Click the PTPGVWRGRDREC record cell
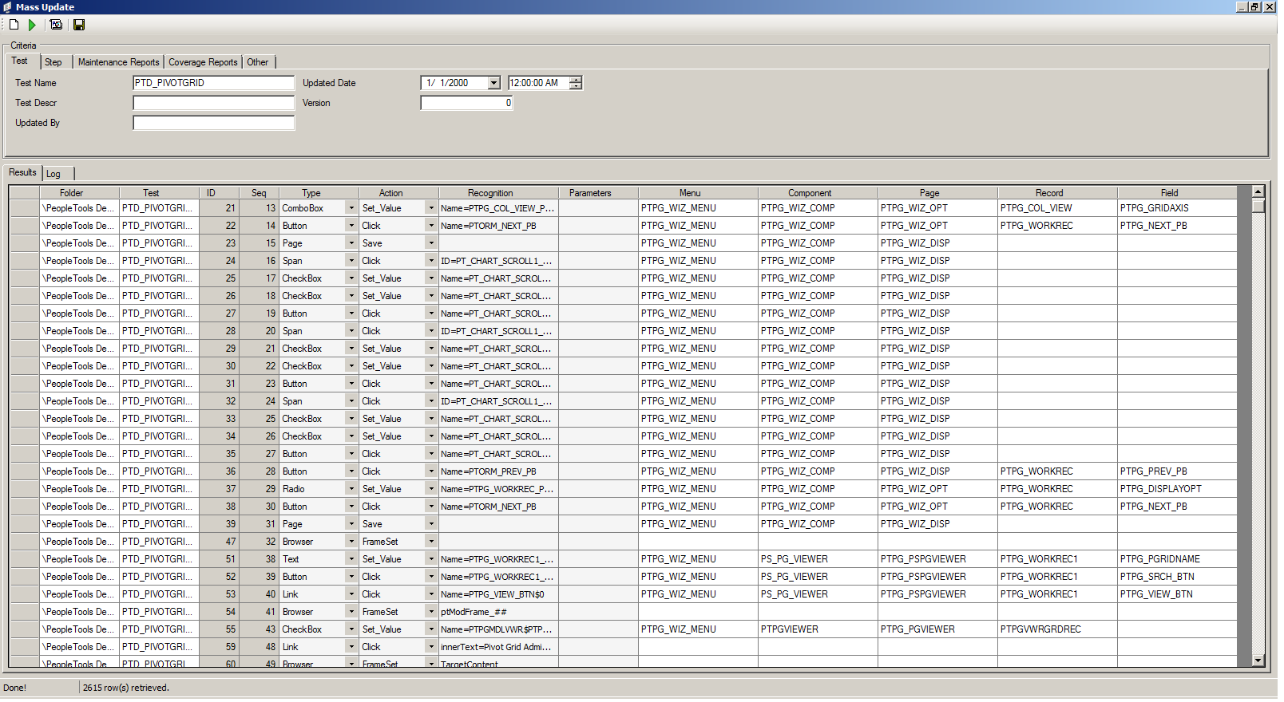 pyautogui.click(x=1057, y=629)
